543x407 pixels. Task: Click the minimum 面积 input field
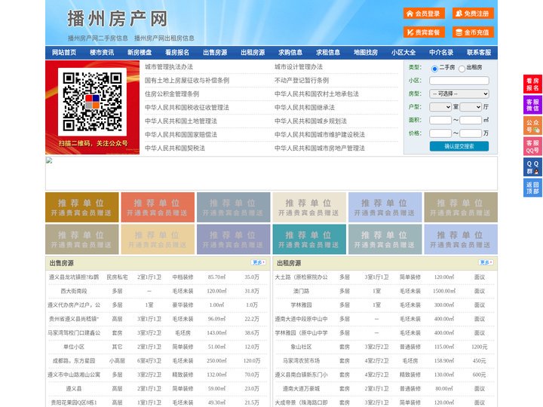(x=440, y=120)
